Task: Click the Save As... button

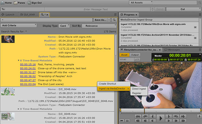Action: (101, 20)
